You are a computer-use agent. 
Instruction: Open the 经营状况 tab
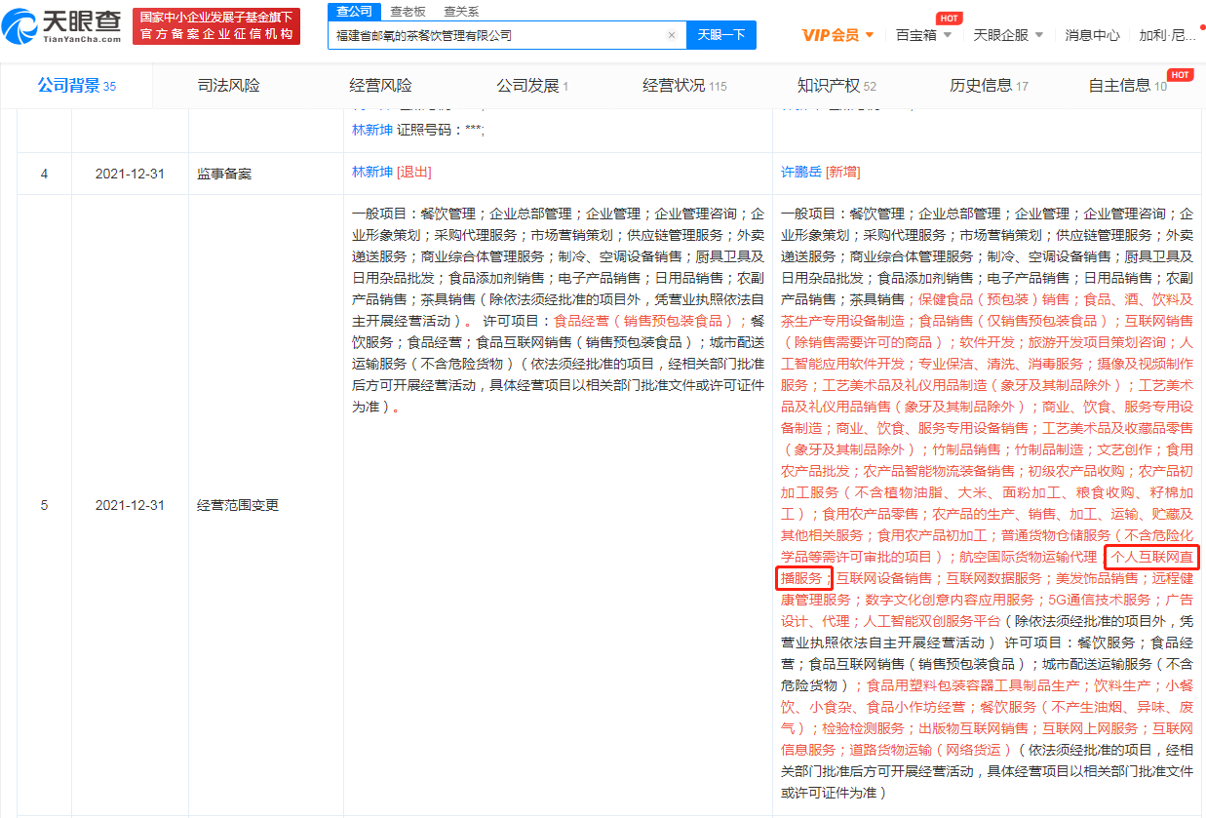pyautogui.click(x=684, y=86)
